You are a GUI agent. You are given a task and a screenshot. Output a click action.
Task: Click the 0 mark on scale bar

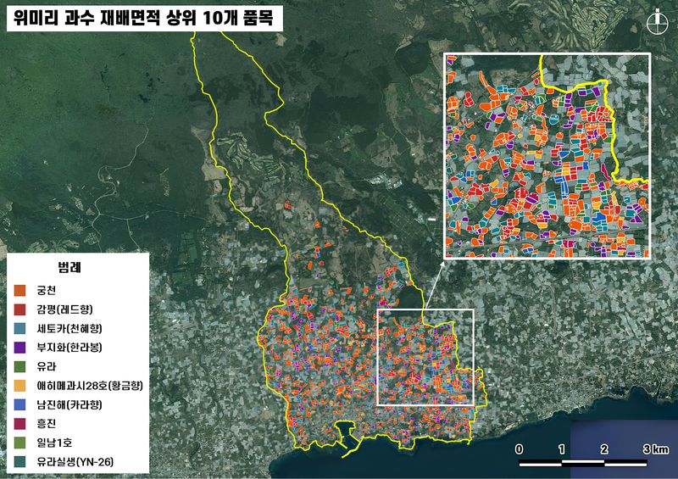tap(519, 448)
